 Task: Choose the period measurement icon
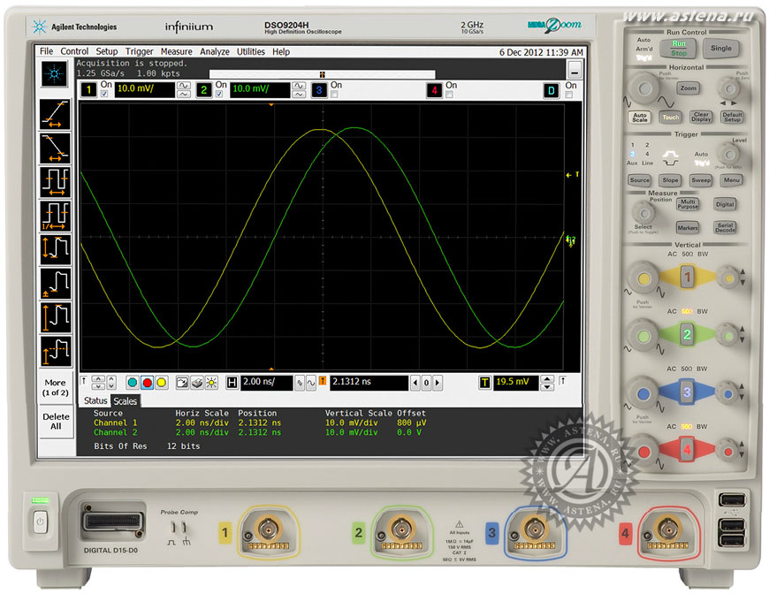click(x=55, y=182)
